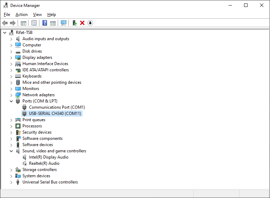270x198 pixels.
Task: Click Scan for hardware changes icon
Action: click(64, 23)
